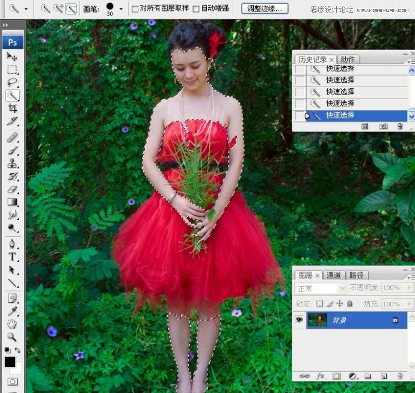The width and height of the screenshot is (415, 393).
Task: Click the white background color swatch
Action: coord(17,370)
